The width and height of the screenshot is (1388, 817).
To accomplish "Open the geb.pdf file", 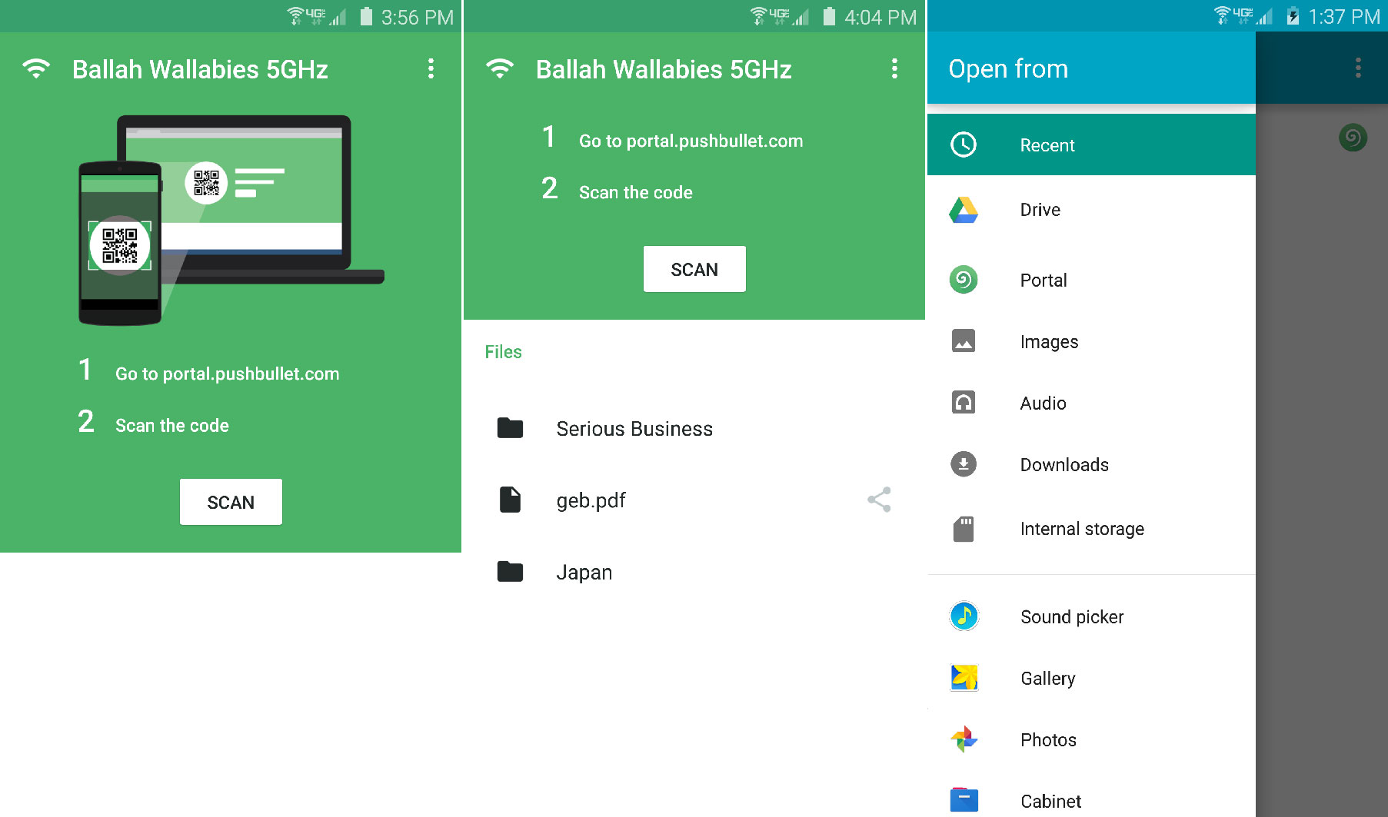I will 591,500.
